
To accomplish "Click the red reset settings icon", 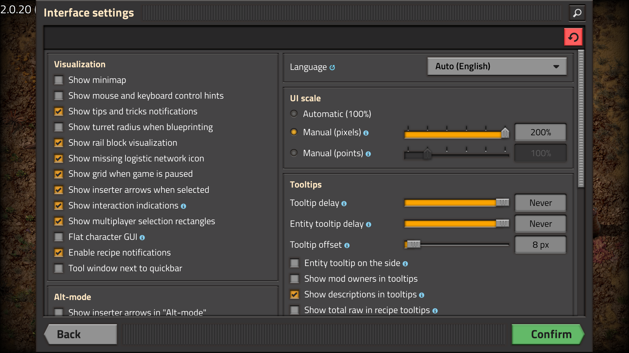I will [573, 37].
